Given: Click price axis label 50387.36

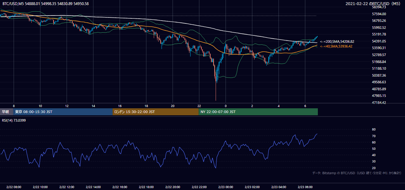Looking at the screenshot, I should 379,75.
